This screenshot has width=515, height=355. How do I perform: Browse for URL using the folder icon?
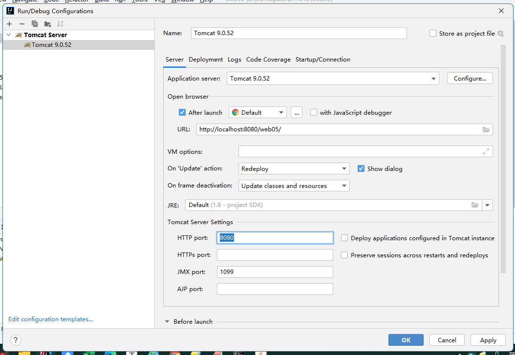486,129
